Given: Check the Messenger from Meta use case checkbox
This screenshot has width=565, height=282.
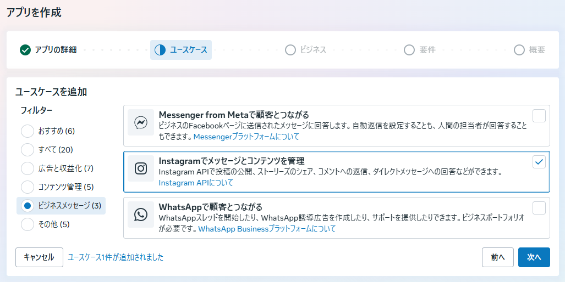Looking at the screenshot, I should pyautogui.click(x=539, y=116).
